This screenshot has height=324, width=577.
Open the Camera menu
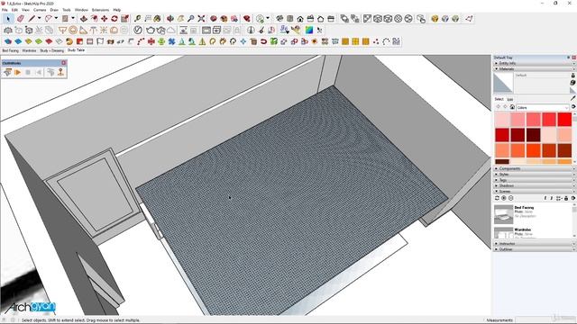[x=40, y=10]
